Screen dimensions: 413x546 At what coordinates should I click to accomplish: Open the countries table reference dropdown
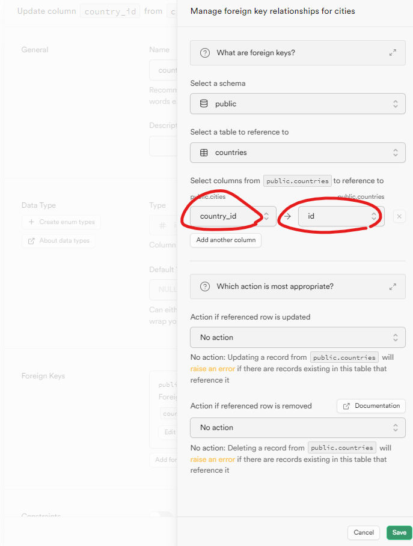click(x=298, y=153)
